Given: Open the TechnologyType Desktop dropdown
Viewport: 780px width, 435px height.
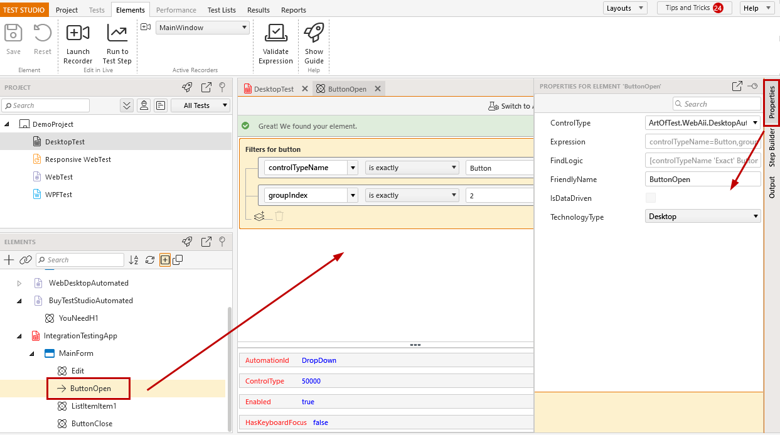Looking at the screenshot, I should pos(703,217).
